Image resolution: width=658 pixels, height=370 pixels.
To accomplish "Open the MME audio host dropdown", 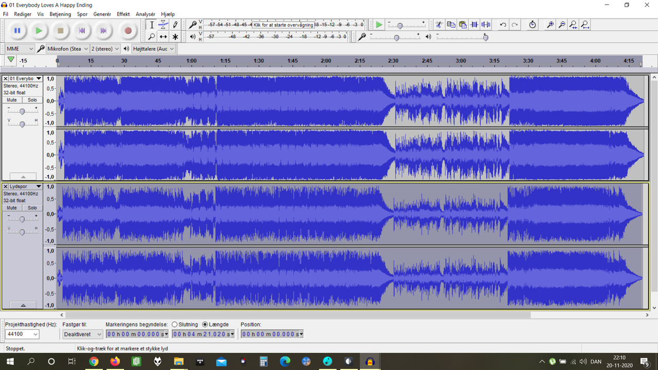I will (20, 49).
